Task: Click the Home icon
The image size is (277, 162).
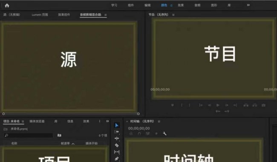Action: [x=7, y=6]
